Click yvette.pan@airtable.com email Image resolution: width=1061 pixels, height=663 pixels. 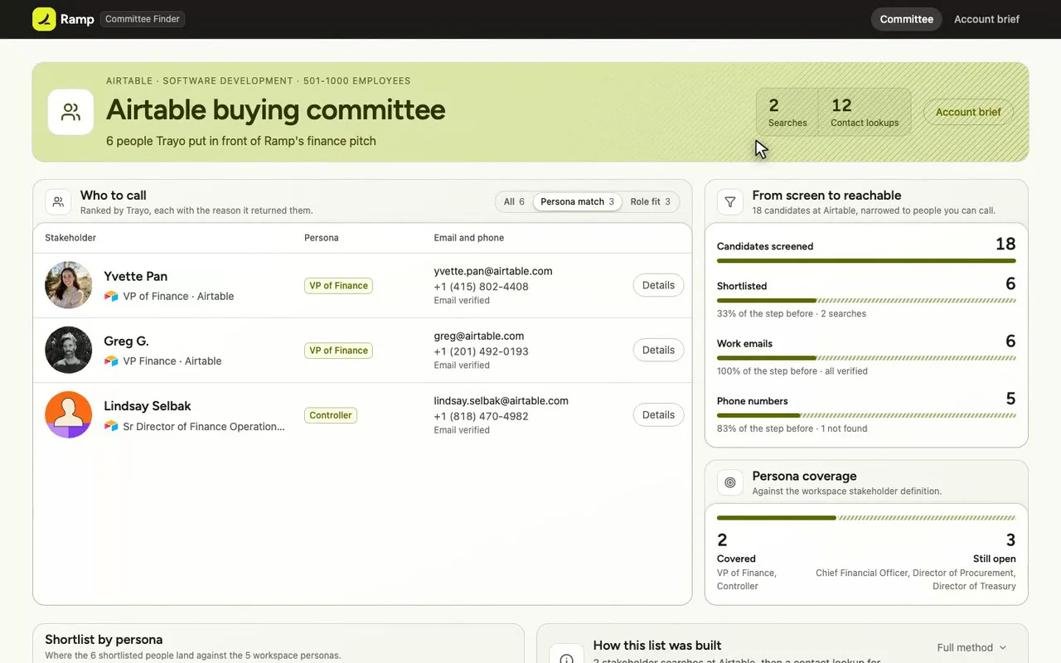tap(493, 271)
